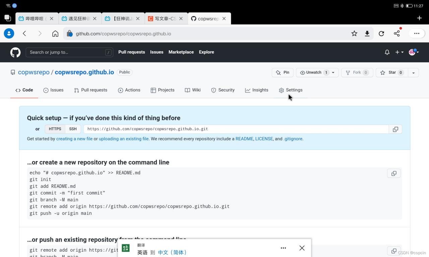Close the translation popup
This screenshot has width=429, height=257.
pos(302,248)
